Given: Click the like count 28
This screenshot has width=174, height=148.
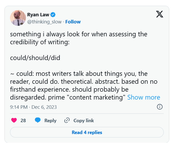Looking at the screenshot, I should coord(23,120).
